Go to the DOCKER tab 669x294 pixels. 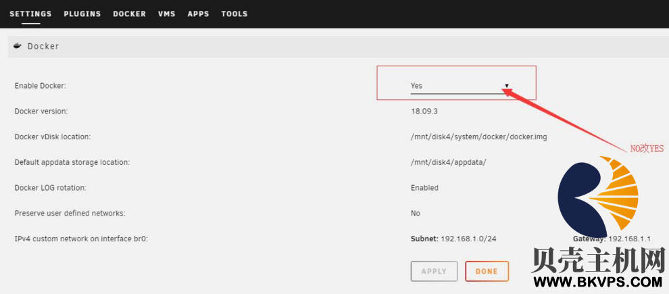(129, 14)
